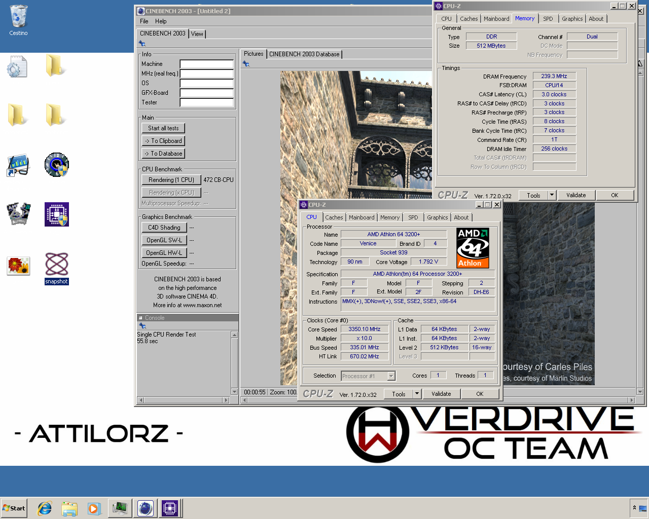The width and height of the screenshot is (649, 519).
Task: Click Validate in front CPU-Z window
Action: tap(441, 394)
